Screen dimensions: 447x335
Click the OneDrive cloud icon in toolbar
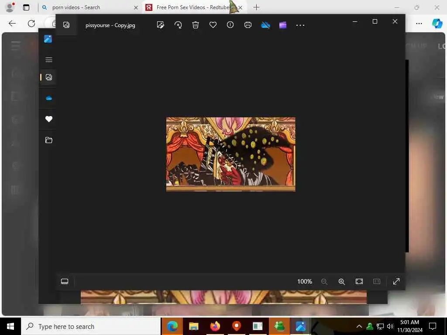(x=265, y=25)
